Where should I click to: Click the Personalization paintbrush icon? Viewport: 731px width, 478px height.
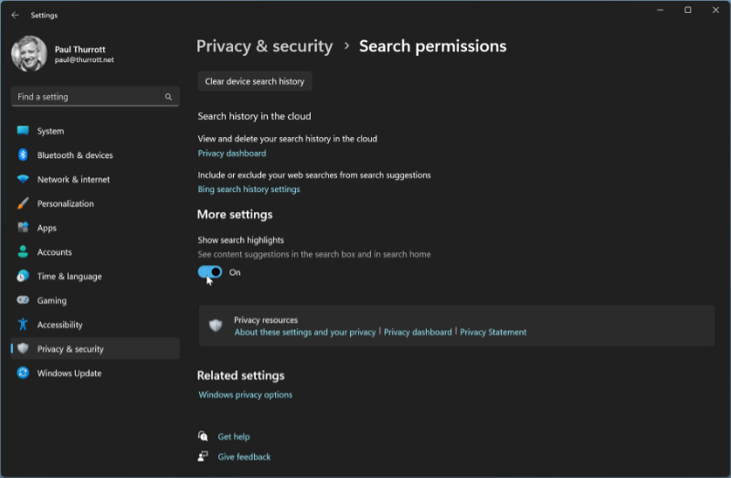click(x=23, y=204)
